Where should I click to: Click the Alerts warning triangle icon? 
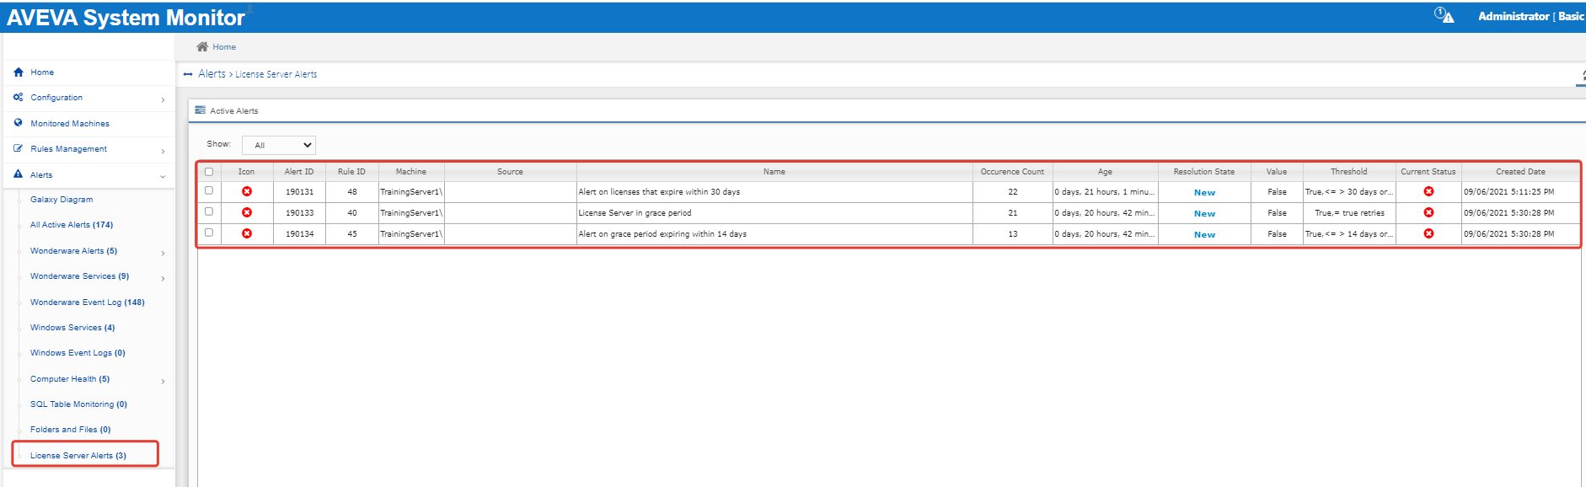tap(19, 174)
